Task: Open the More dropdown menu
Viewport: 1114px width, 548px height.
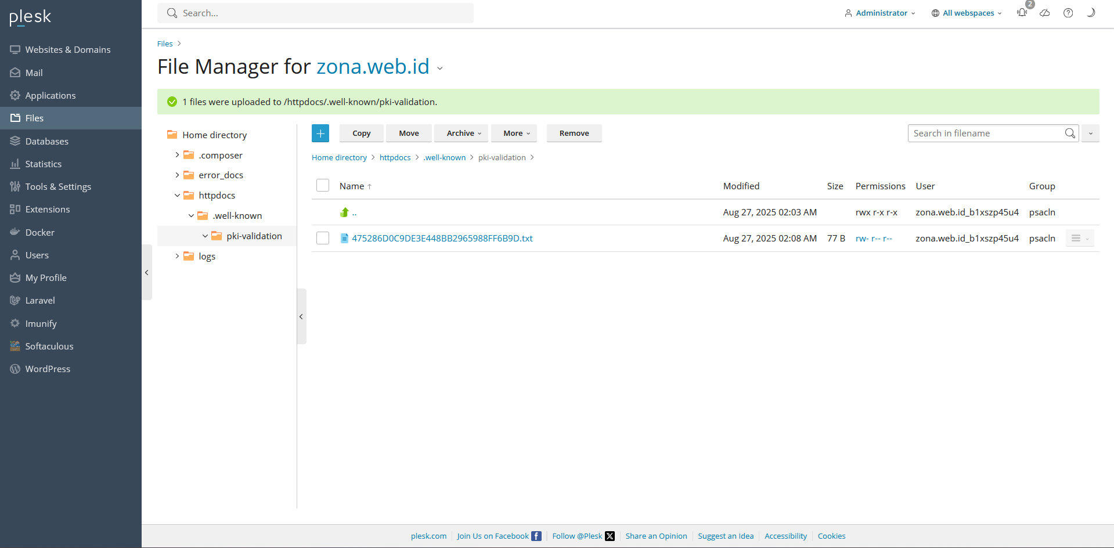Action: (515, 134)
